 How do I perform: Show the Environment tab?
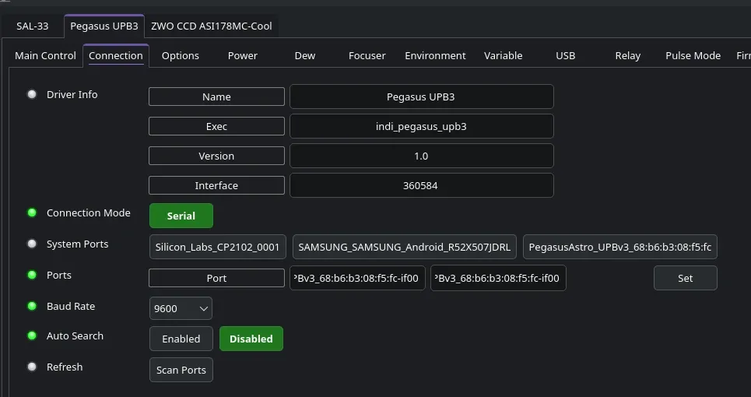pos(435,55)
